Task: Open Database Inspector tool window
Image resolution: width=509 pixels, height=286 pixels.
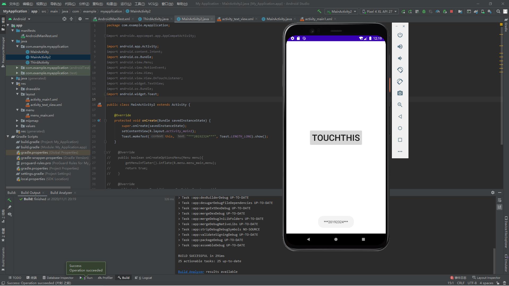Action: pos(58,278)
